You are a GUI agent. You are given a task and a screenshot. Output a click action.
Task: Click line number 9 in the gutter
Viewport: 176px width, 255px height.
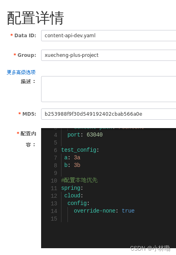pos(55,173)
